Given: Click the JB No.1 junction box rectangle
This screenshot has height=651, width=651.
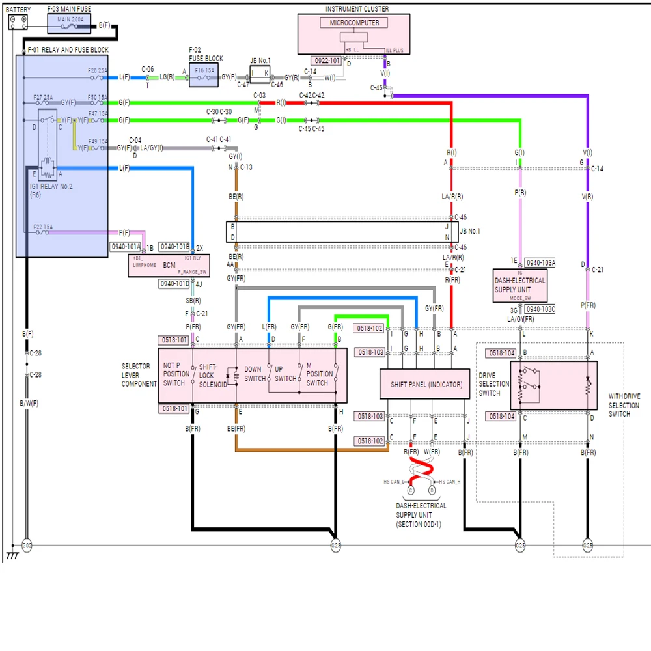Looking at the screenshot, I should click(x=342, y=232).
